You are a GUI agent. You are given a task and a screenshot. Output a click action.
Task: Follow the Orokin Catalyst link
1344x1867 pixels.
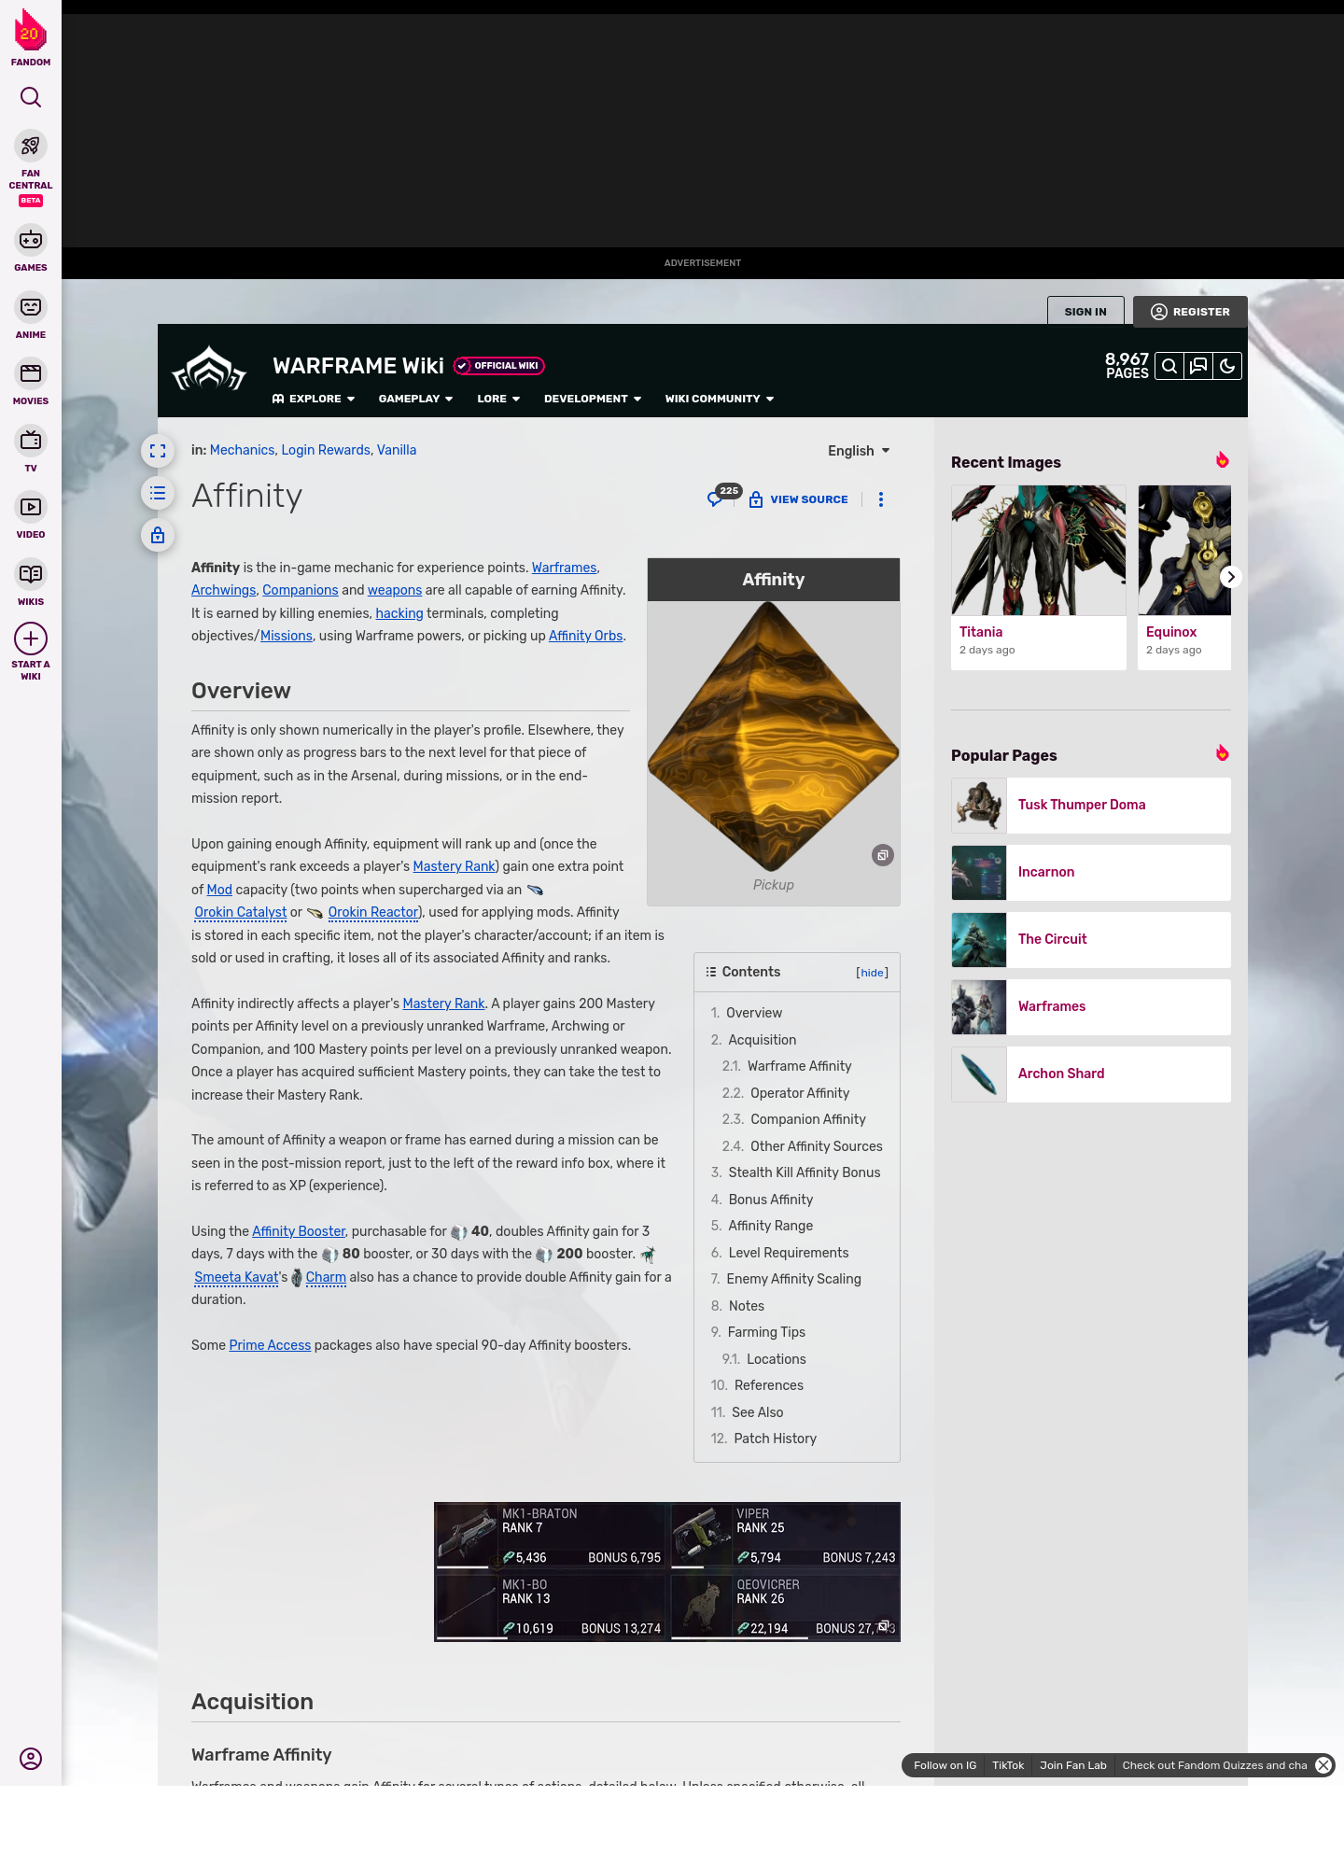pyautogui.click(x=241, y=912)
